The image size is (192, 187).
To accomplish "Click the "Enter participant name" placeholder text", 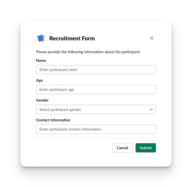I will click(x=58, y=70).
